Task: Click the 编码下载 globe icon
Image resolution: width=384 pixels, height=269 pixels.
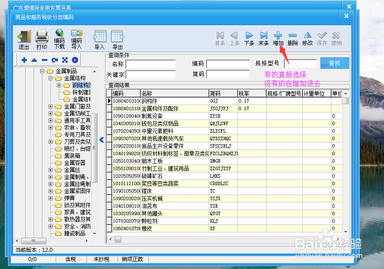Action: tap(59, 33)
